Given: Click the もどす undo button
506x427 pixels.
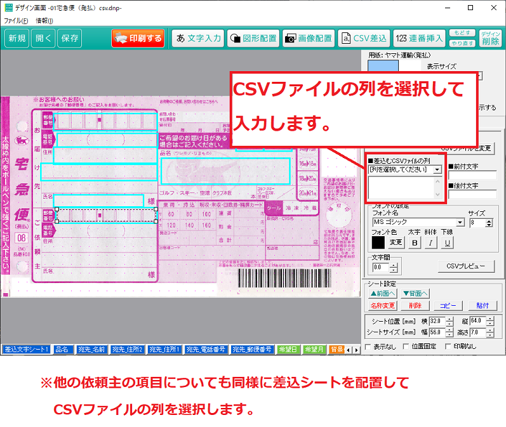Looking at the screenshot, I should click(x=462, y=33).
